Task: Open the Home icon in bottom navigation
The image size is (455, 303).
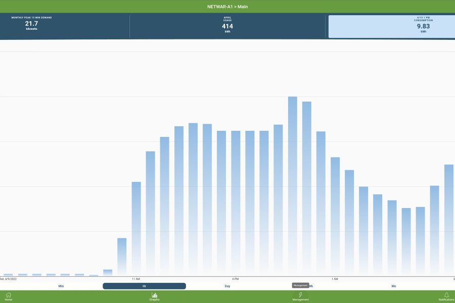Action: [8, 296]
